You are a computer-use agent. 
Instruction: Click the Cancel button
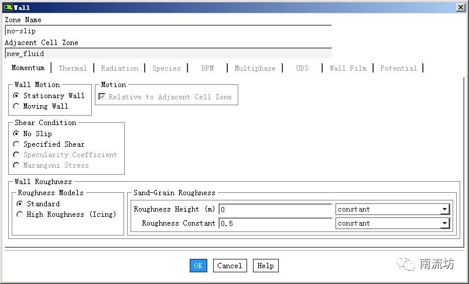(x=230, y=266)
